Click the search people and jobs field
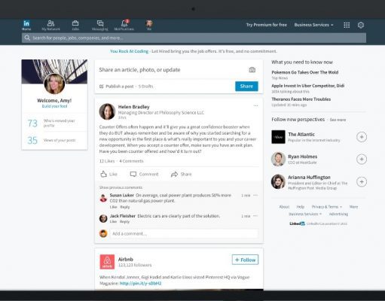 (x=194, y=38)
